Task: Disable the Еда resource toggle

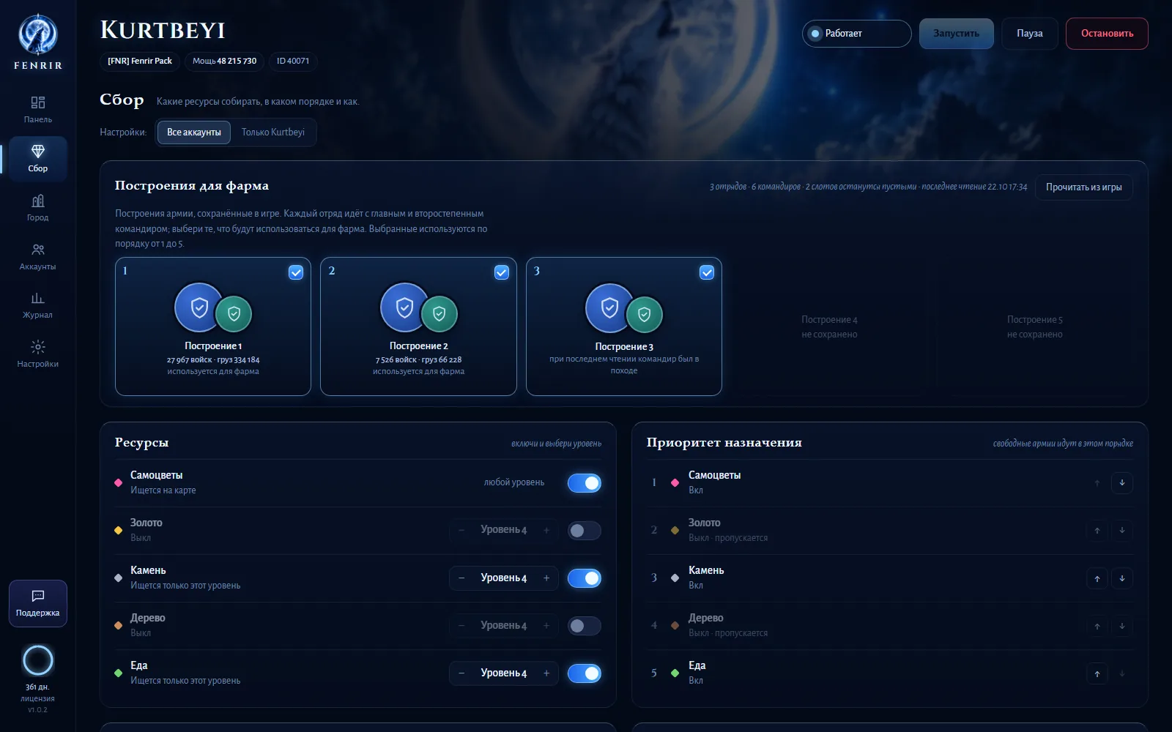Action: tap(585, 673)
